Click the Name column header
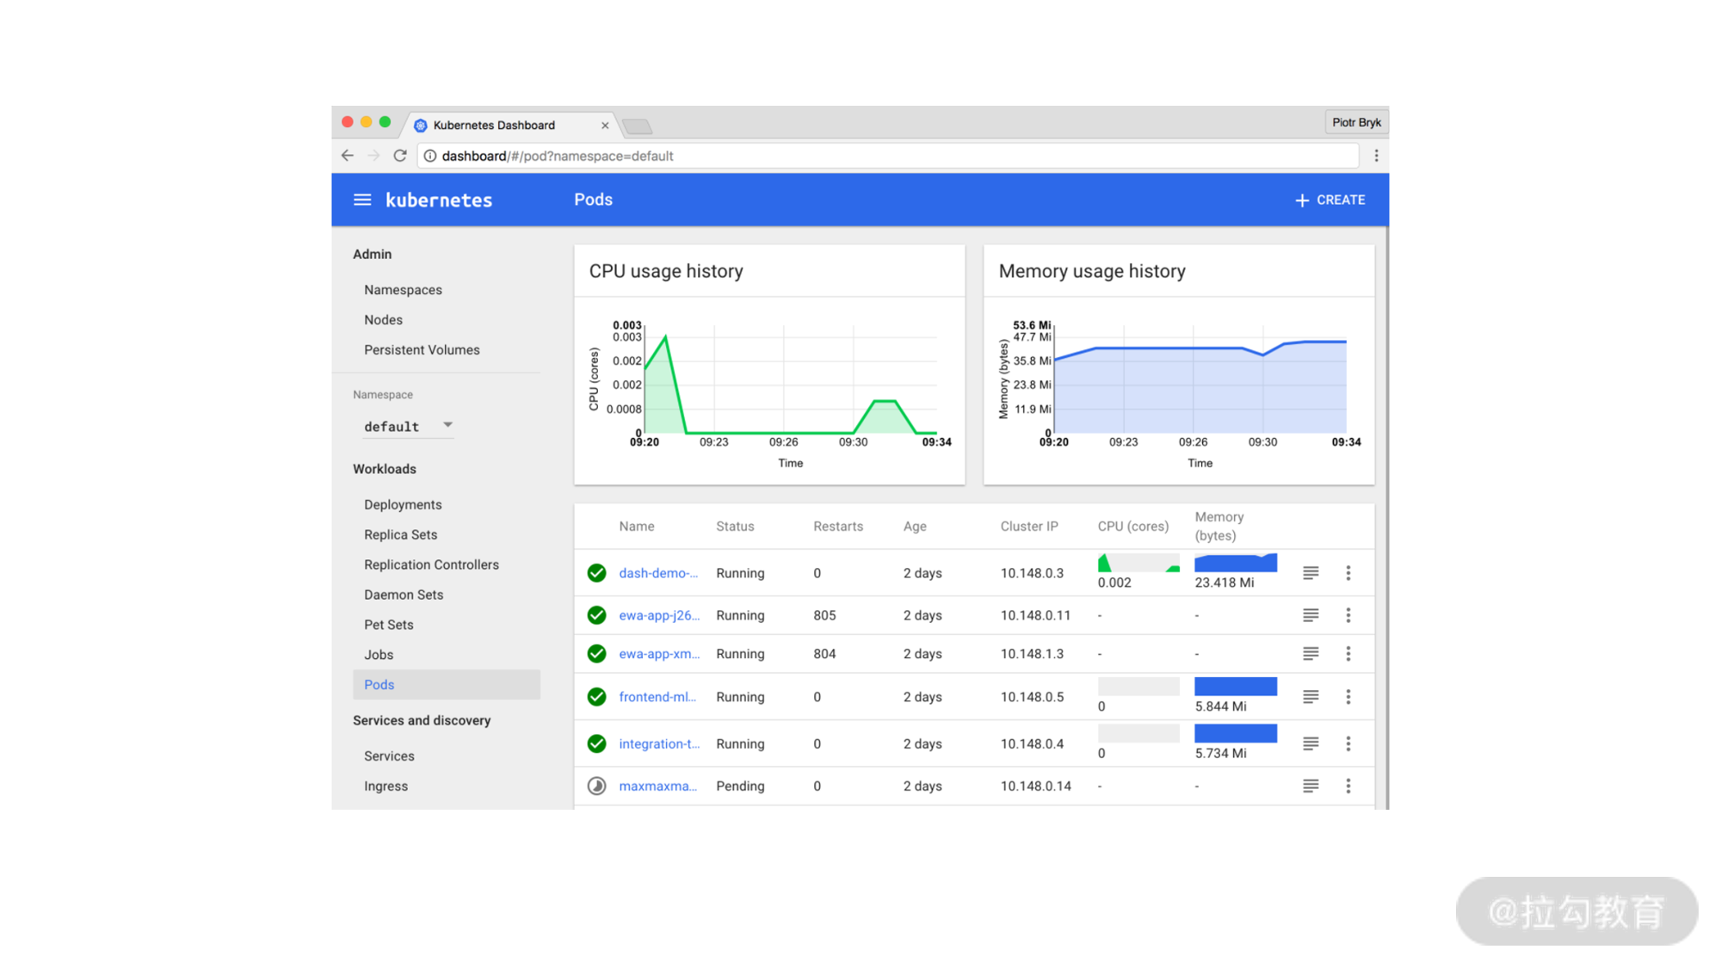The width and height of the screenshot is (1721, 968). point(637,527)
